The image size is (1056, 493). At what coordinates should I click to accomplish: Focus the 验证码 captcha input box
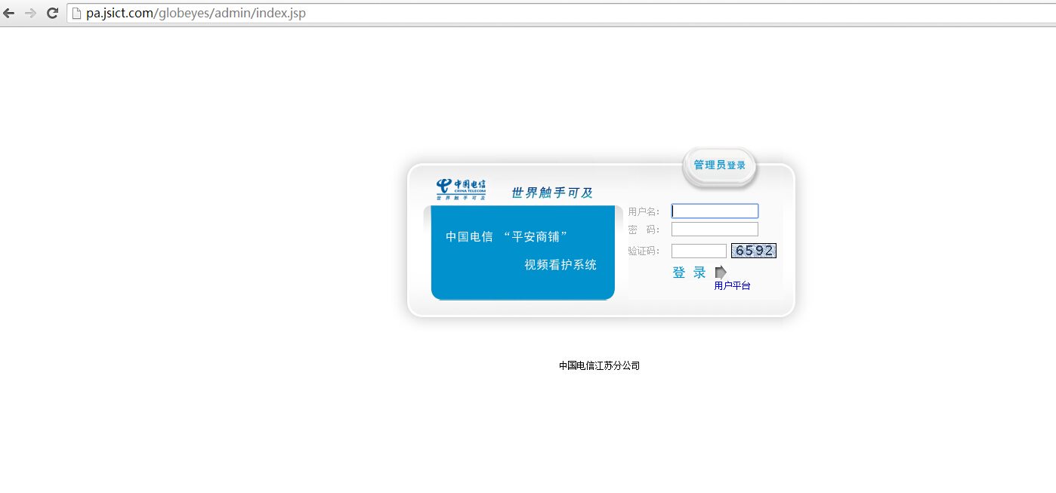699,251
